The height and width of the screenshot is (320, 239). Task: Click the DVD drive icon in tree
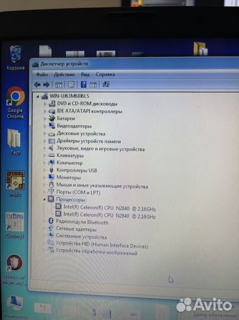52,104
